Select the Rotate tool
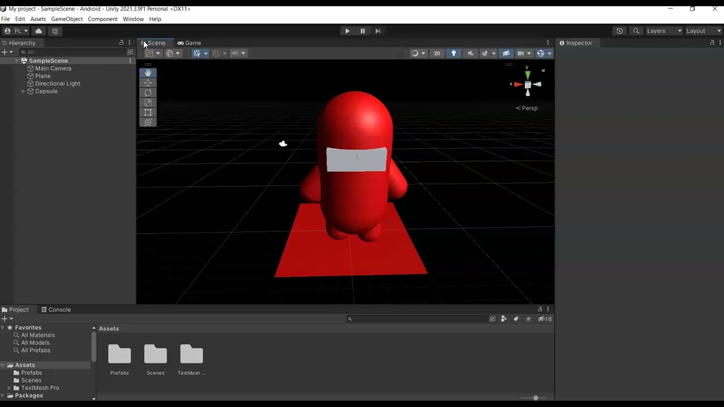The width and height of the screenshot is (724, 407). point(148,93)
